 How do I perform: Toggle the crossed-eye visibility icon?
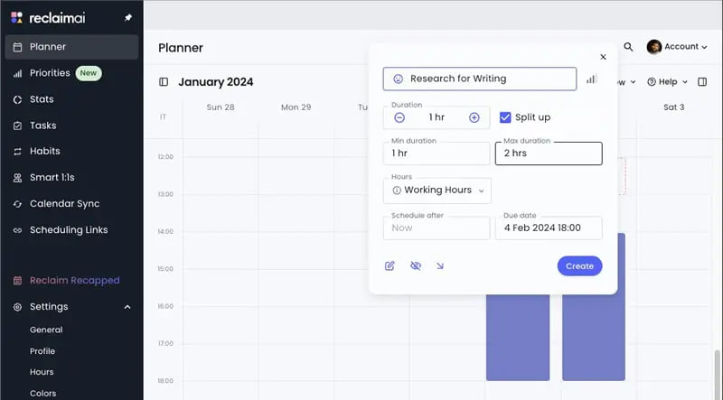pos(415,265)
